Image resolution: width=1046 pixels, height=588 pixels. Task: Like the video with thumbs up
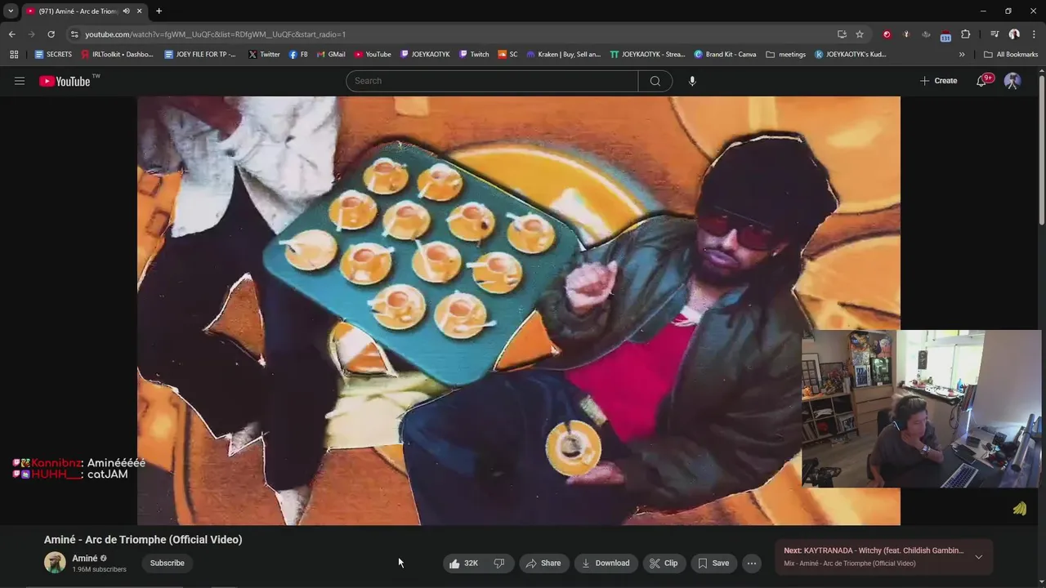(465, 563)
